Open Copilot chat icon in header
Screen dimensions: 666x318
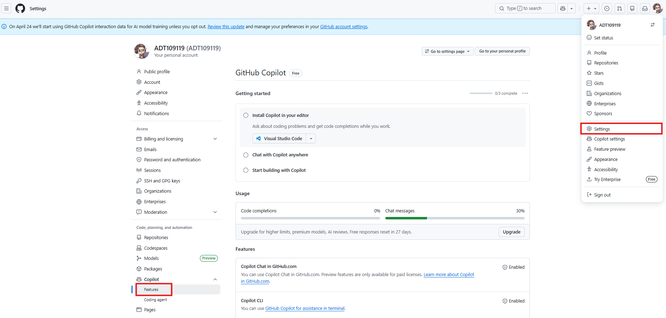tap(563, 8)
